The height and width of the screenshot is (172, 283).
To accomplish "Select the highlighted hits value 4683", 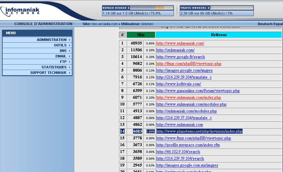I will pyautogui.click(x=138, y=131).
